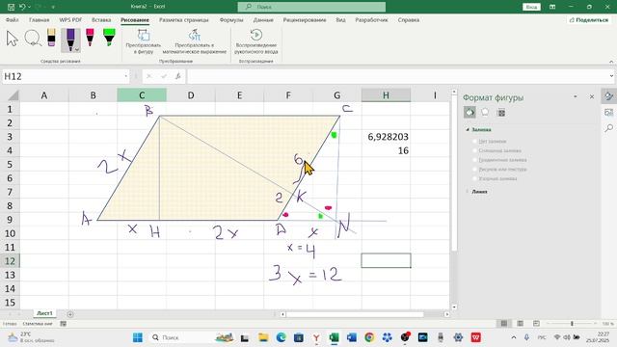Click magnifier icon in right side strip

coord(608,128)
